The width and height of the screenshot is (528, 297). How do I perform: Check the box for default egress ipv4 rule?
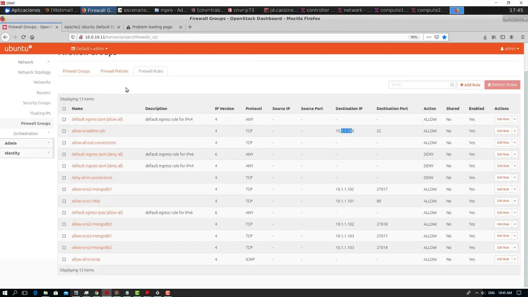(x=64, y=120)
